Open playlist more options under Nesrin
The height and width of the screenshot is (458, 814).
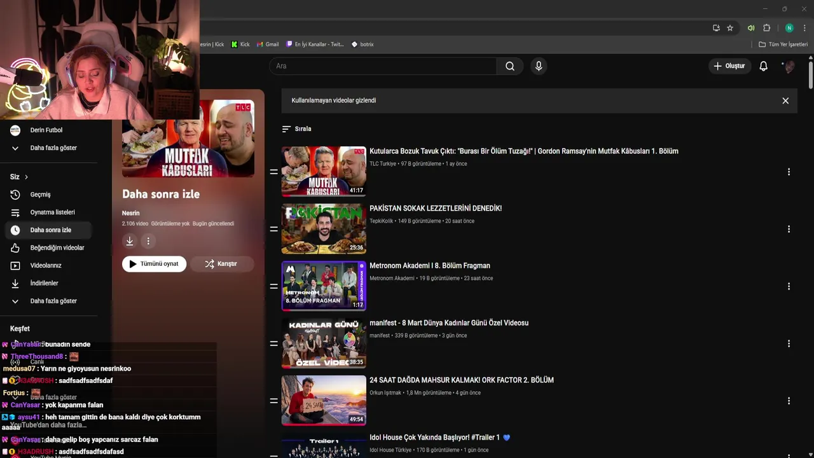tap(148, 241)
